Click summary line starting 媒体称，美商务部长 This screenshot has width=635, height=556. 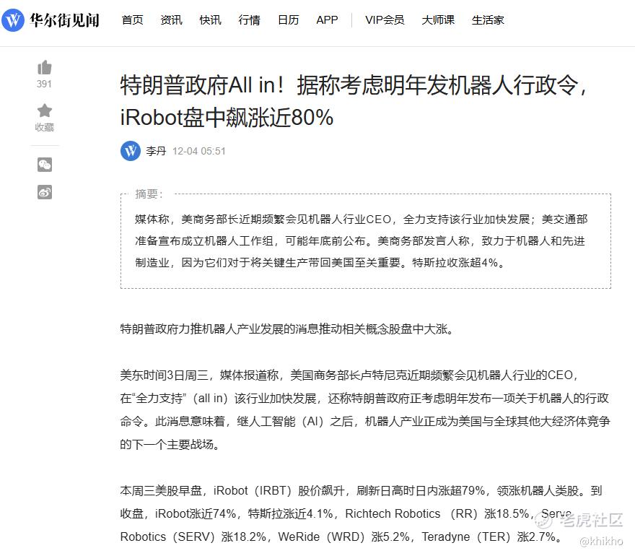[362, 220]
